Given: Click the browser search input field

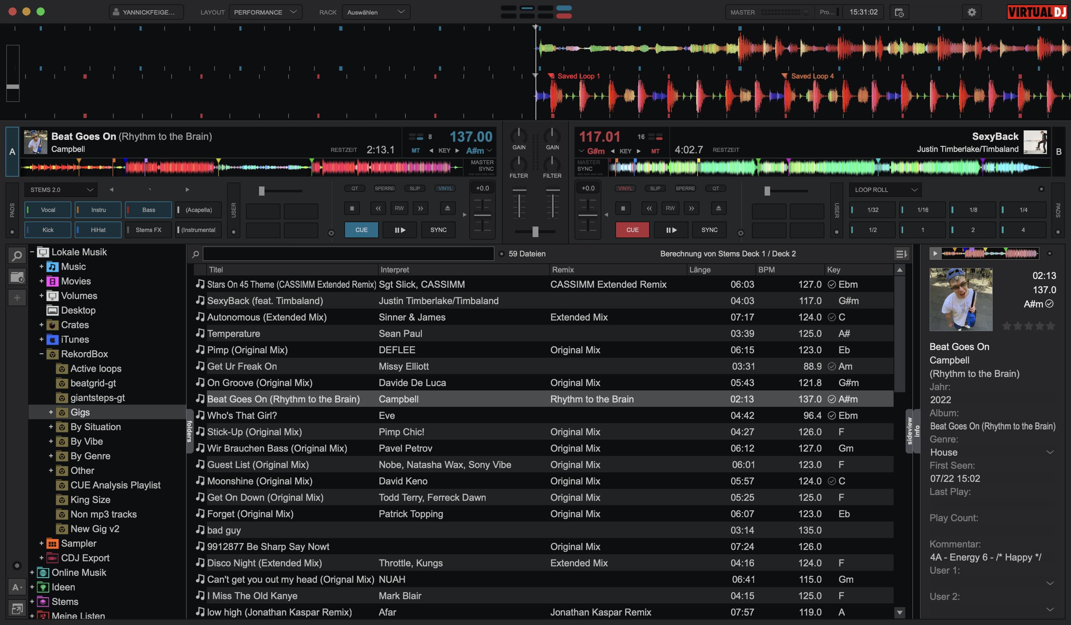Looking at the screenshot, I should [348, 254].
